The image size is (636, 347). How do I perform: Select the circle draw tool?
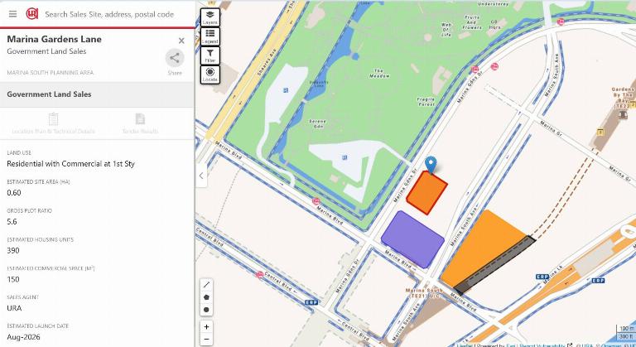(x=206, y=310)
